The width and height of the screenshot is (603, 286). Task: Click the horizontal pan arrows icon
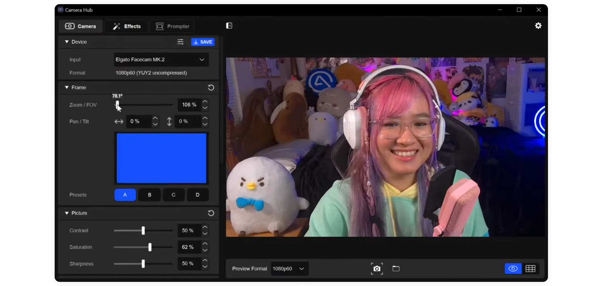pos(119,121)
